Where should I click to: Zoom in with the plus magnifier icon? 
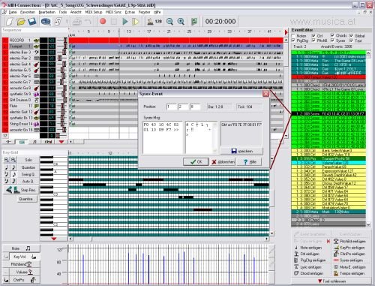tap(181, 22)
